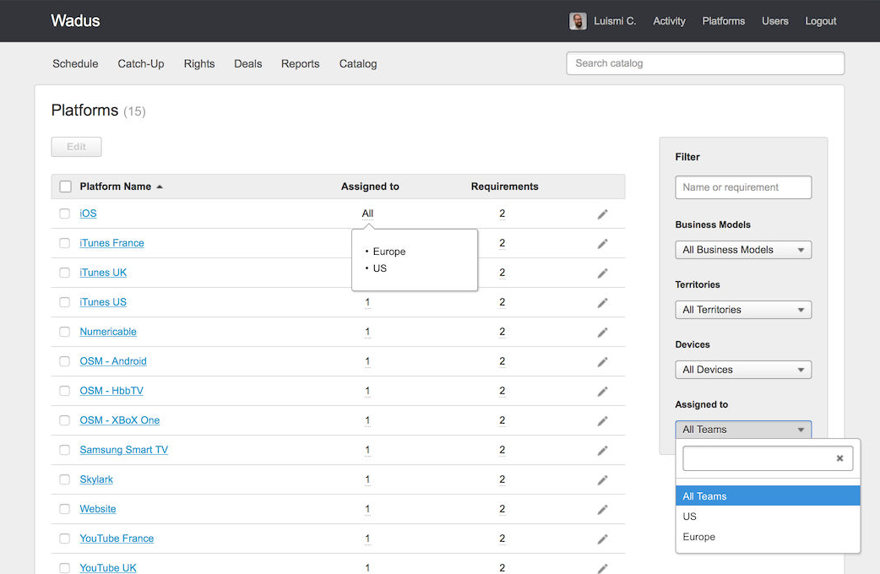Click pencil icon for OSM - Android
The width and height of the screenshot is (880, 574).
tap(602, 362)
